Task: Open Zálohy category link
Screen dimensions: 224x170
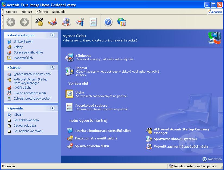Action: [18, 47]
